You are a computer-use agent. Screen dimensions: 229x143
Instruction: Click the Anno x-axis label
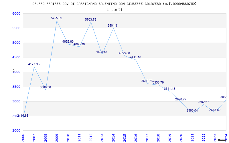coord(222,140)
